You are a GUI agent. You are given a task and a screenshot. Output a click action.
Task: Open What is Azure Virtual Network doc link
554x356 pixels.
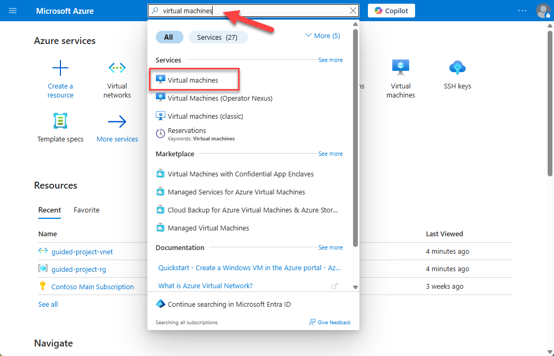205,286
